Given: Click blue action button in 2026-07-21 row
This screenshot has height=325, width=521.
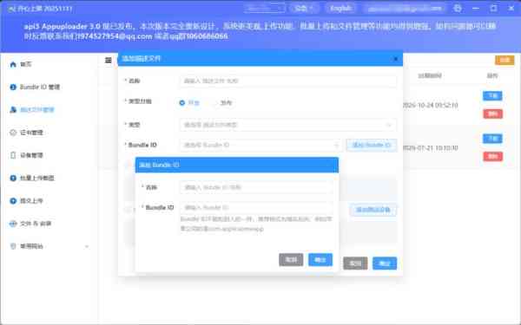Looking at the screenshot, I should [x=492, y=139].
